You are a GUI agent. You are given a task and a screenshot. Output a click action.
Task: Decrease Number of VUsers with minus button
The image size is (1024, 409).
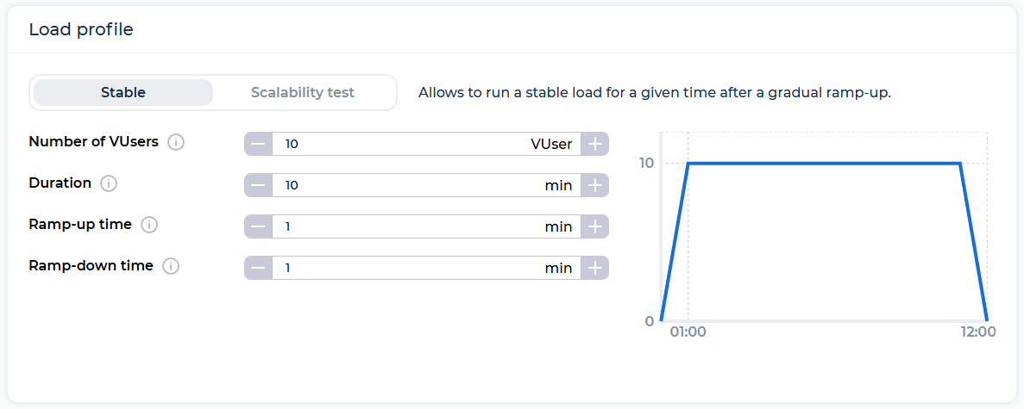pos(258,144)
